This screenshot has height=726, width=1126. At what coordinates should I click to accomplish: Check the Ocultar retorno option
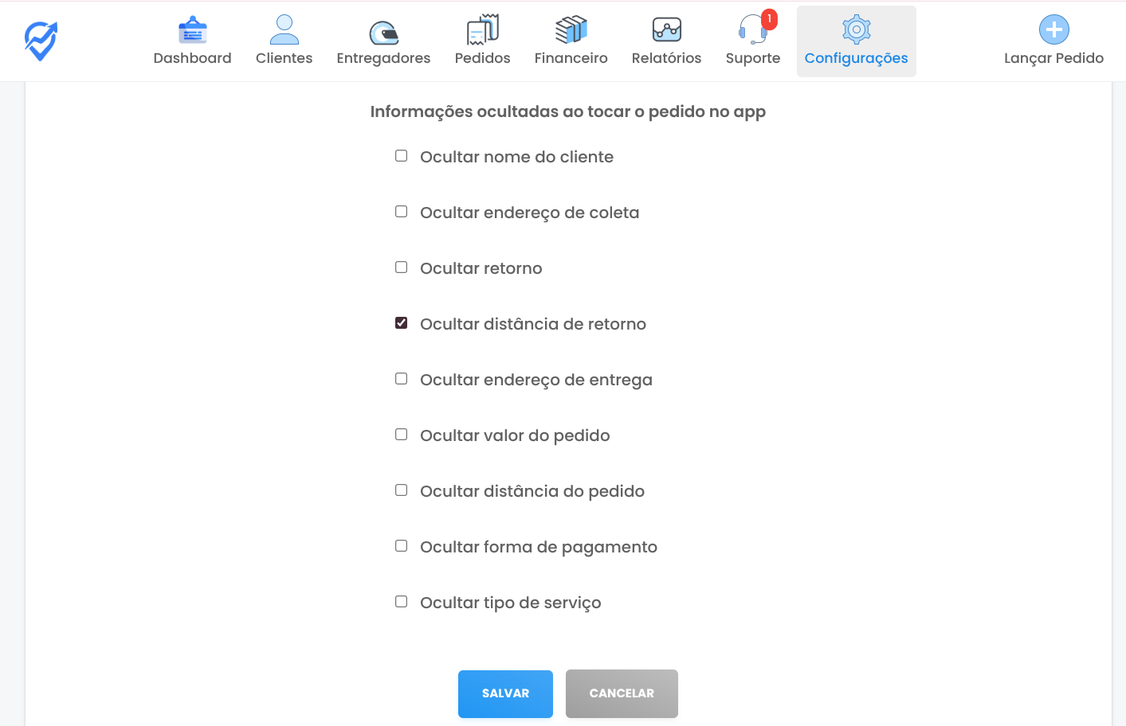coord(402,267)
